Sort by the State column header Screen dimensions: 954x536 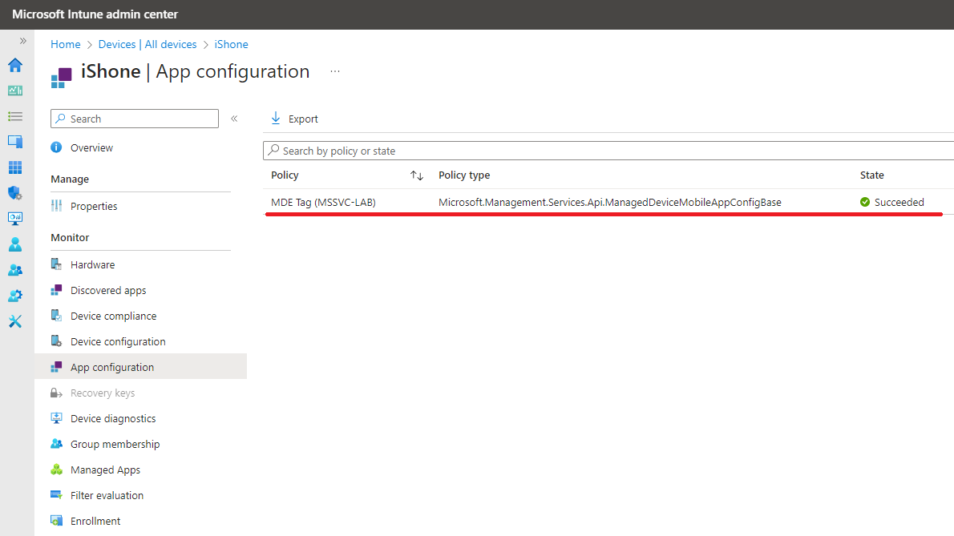click(x=872, y=175)
